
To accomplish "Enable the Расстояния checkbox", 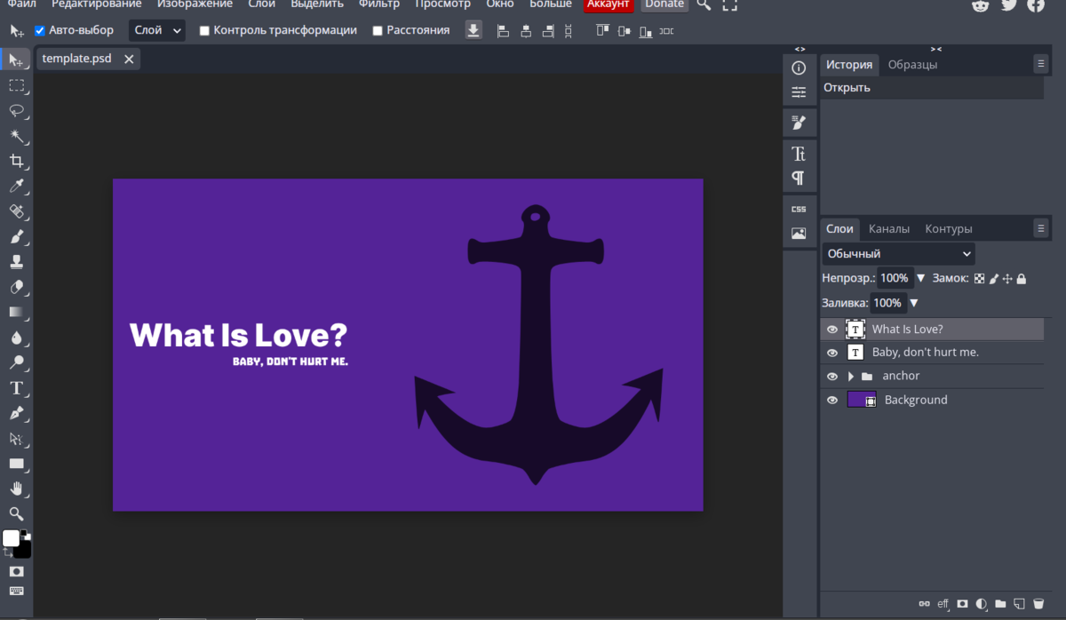I will (x=378, y=30).
